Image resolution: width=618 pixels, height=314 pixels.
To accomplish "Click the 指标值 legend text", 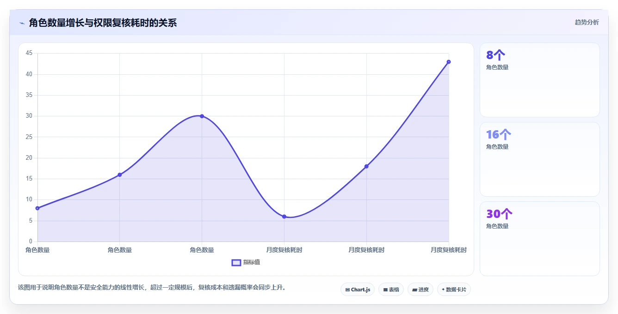I will [x=252, y=262].
